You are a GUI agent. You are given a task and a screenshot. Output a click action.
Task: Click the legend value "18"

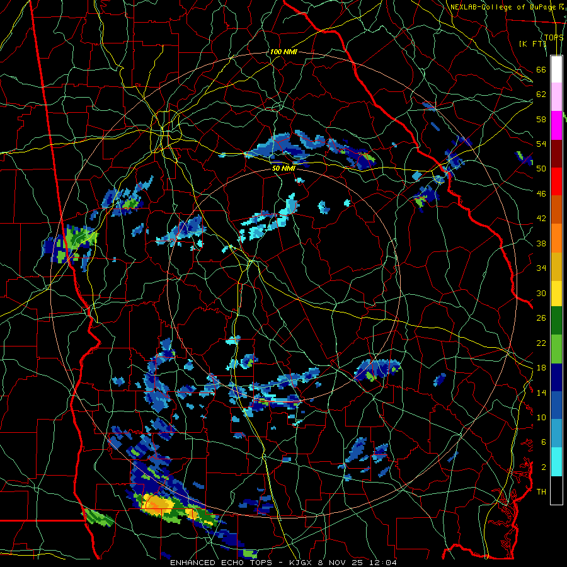point(541,368)
